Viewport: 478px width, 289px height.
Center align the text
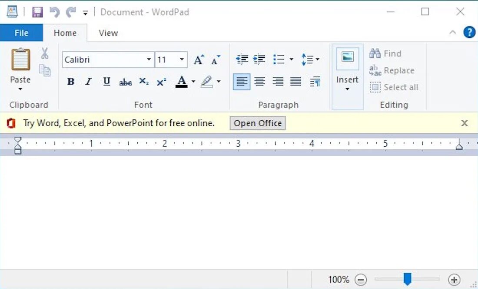click(260, 82)
